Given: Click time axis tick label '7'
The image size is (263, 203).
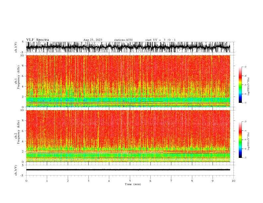Looking at the screenshot, I should click(x=171, y=181).
